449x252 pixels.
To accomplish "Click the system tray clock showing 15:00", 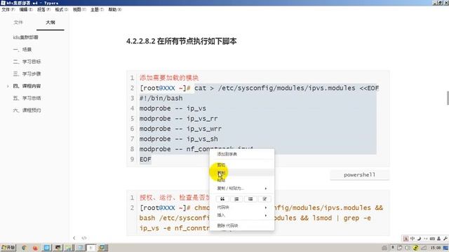I will point(436,248).
